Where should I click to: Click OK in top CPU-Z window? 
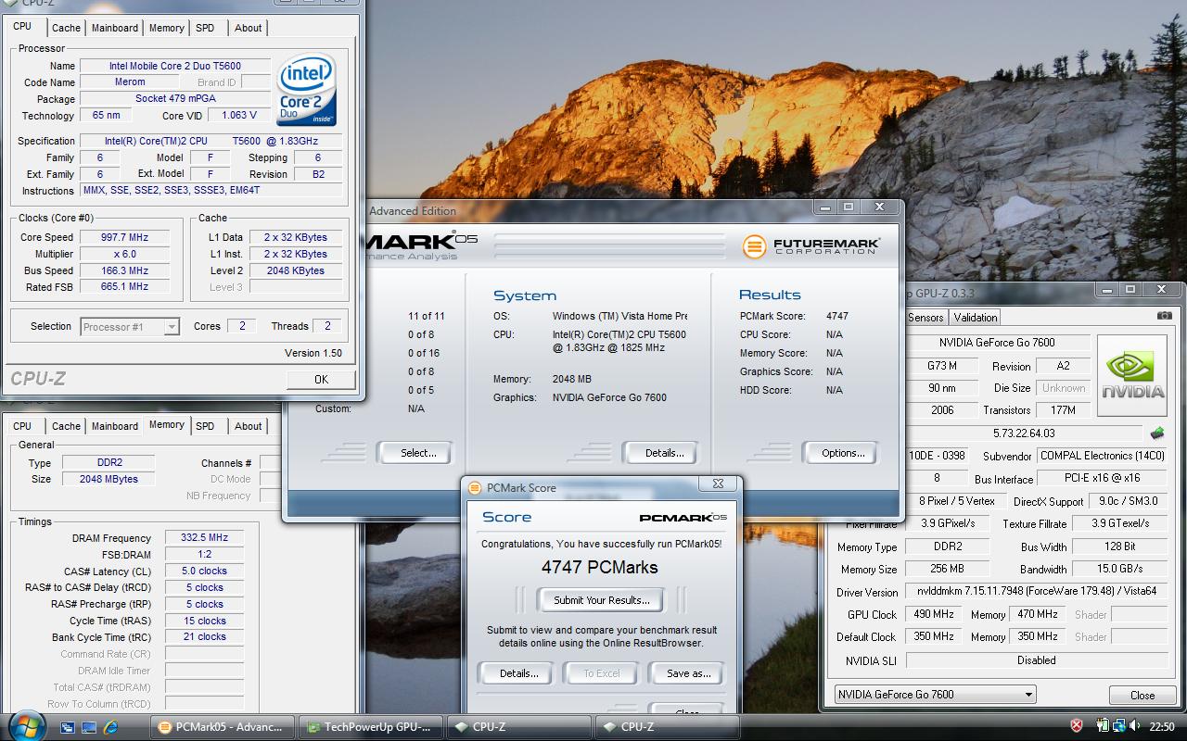(x=321, y=379)
